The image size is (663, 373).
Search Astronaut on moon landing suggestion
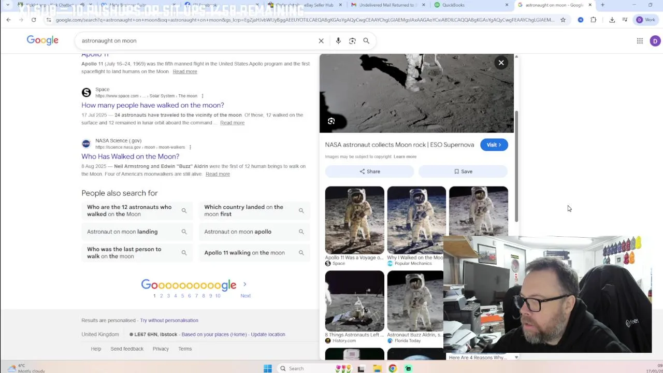tap(137, 232)
